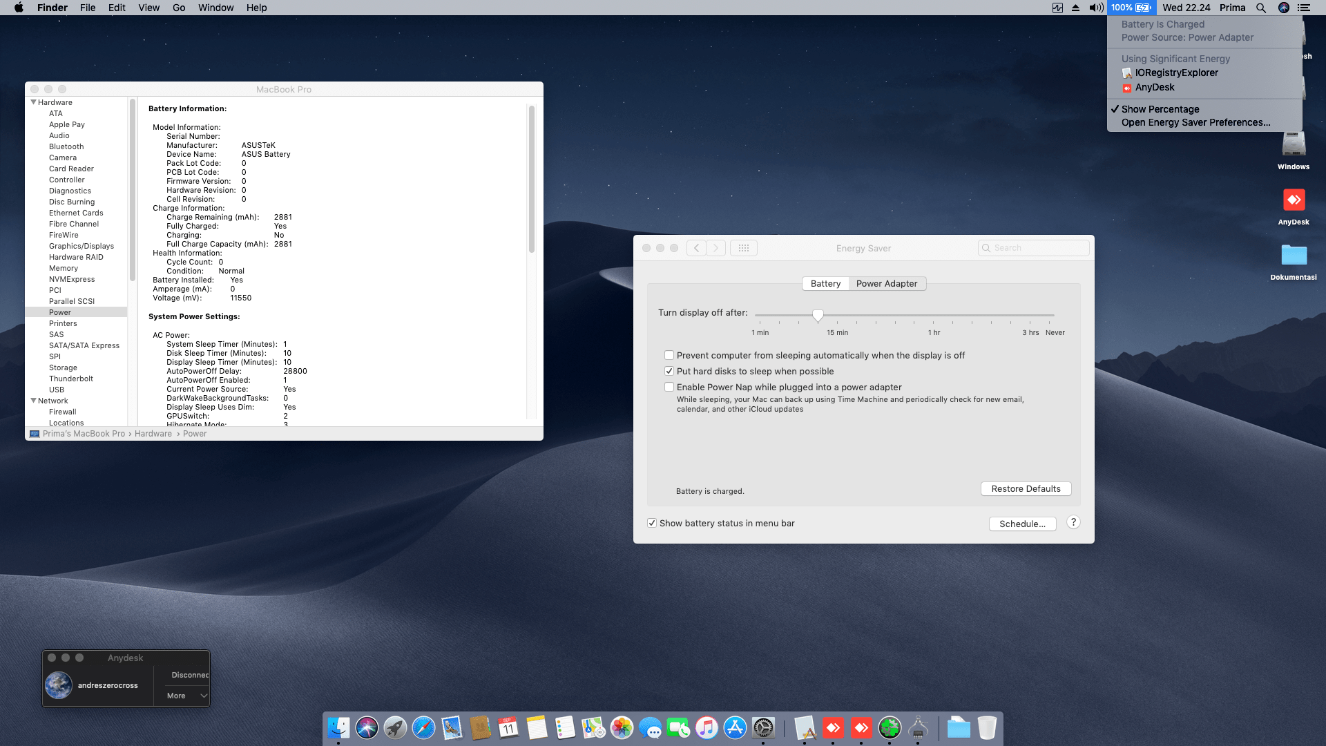The width and height of the screenshot is (1326, 746).
Task: Collapse the Hardware section in System Information
Action: [x=33, y=102]
